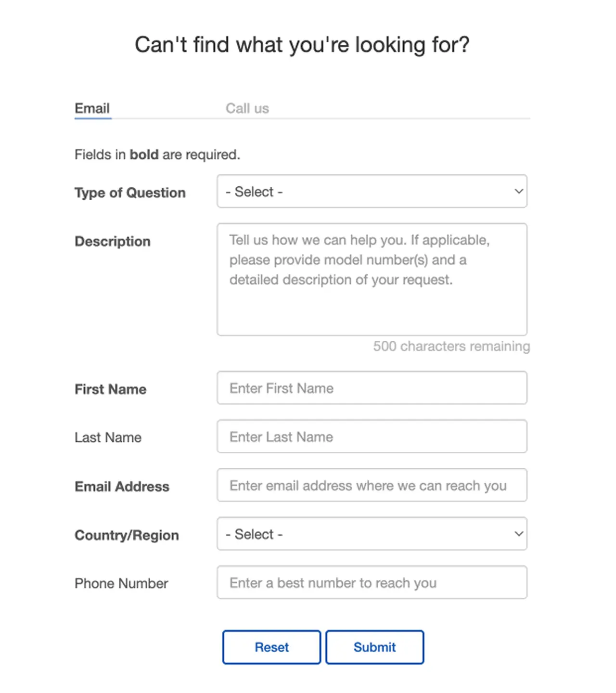The image size is (616, 693).
Task: Reset the form fields
Action: click(271, 647)
